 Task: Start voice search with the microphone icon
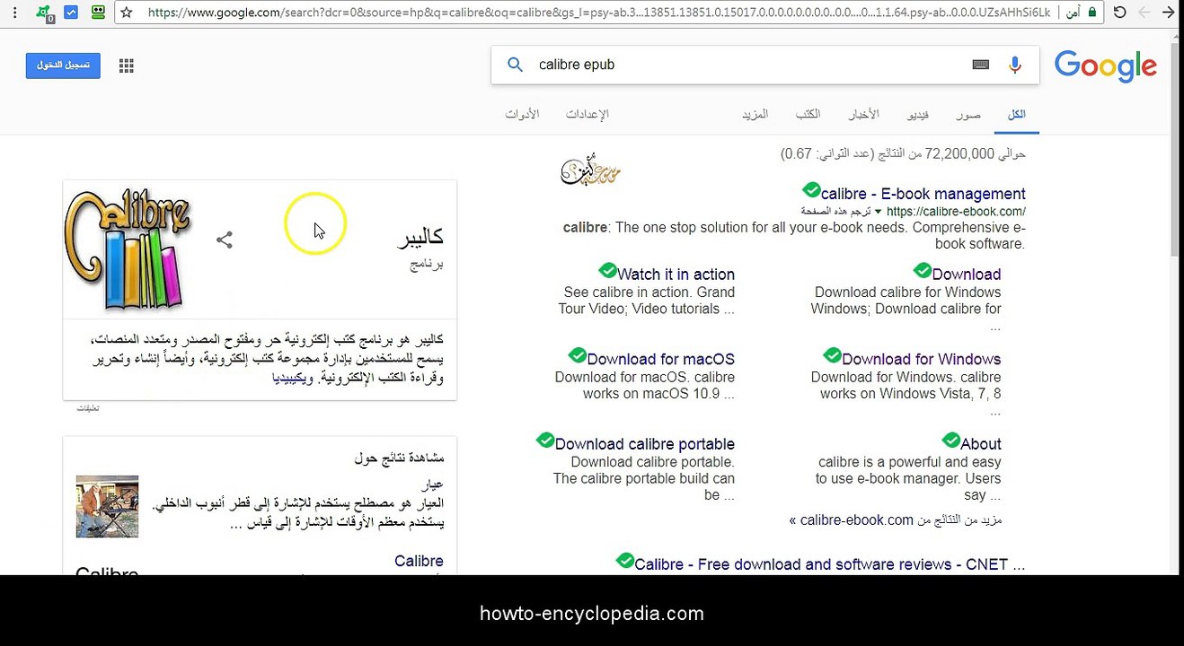click(x=1015, y=65)
